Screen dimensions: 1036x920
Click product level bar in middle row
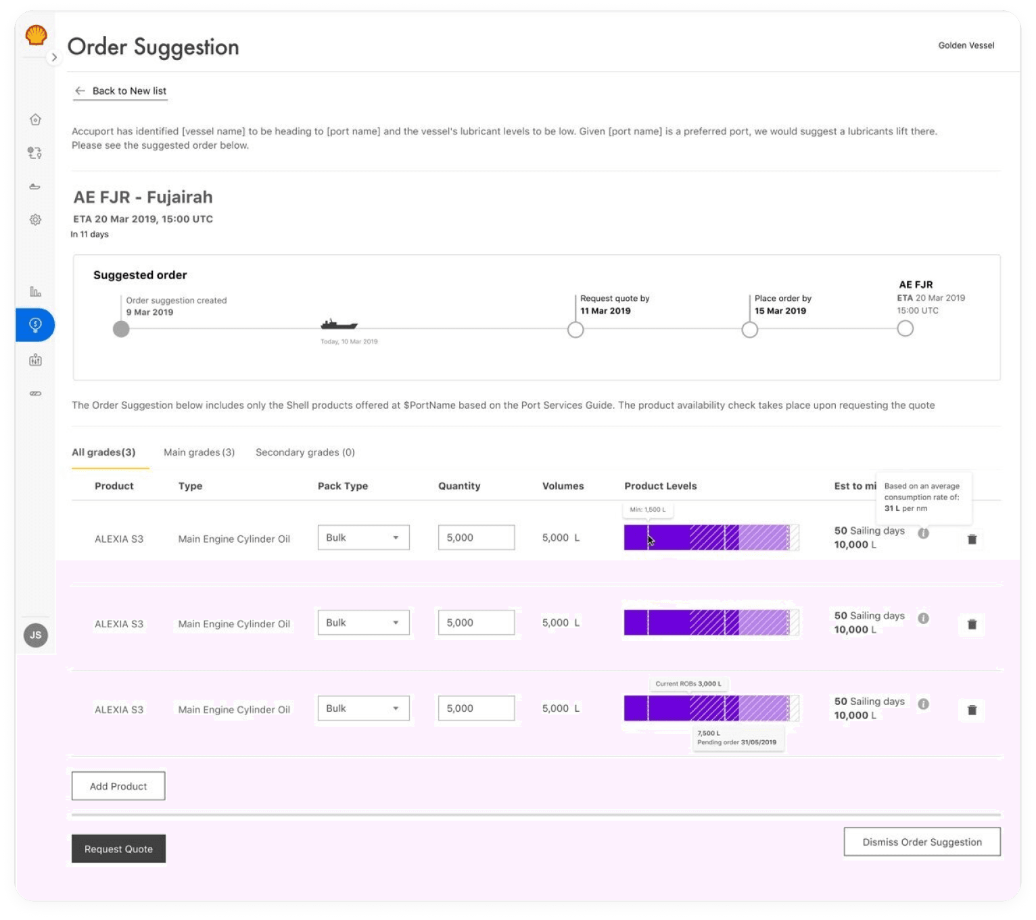click(711, 623)
